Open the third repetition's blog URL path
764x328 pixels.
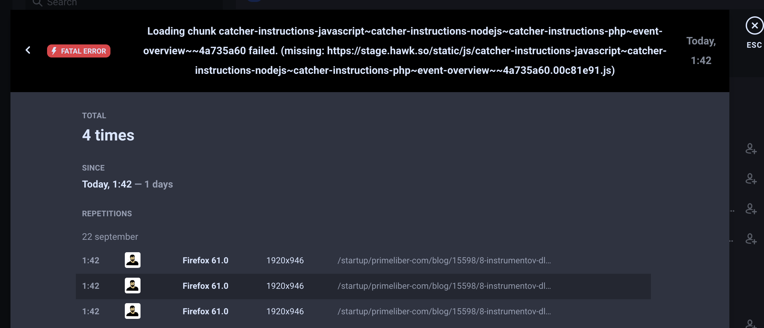click(444, 311)
